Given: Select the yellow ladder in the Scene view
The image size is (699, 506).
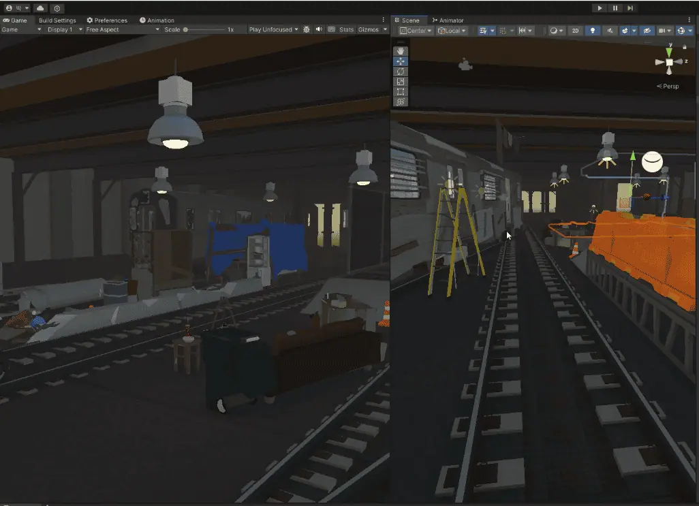Looking at the screenshot, I should (x=454, y=240).
